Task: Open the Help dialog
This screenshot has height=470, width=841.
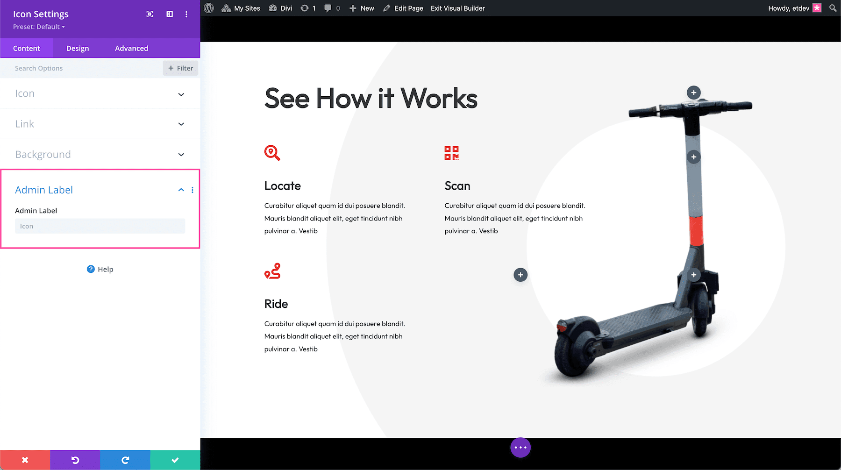Action: (100, 269)
